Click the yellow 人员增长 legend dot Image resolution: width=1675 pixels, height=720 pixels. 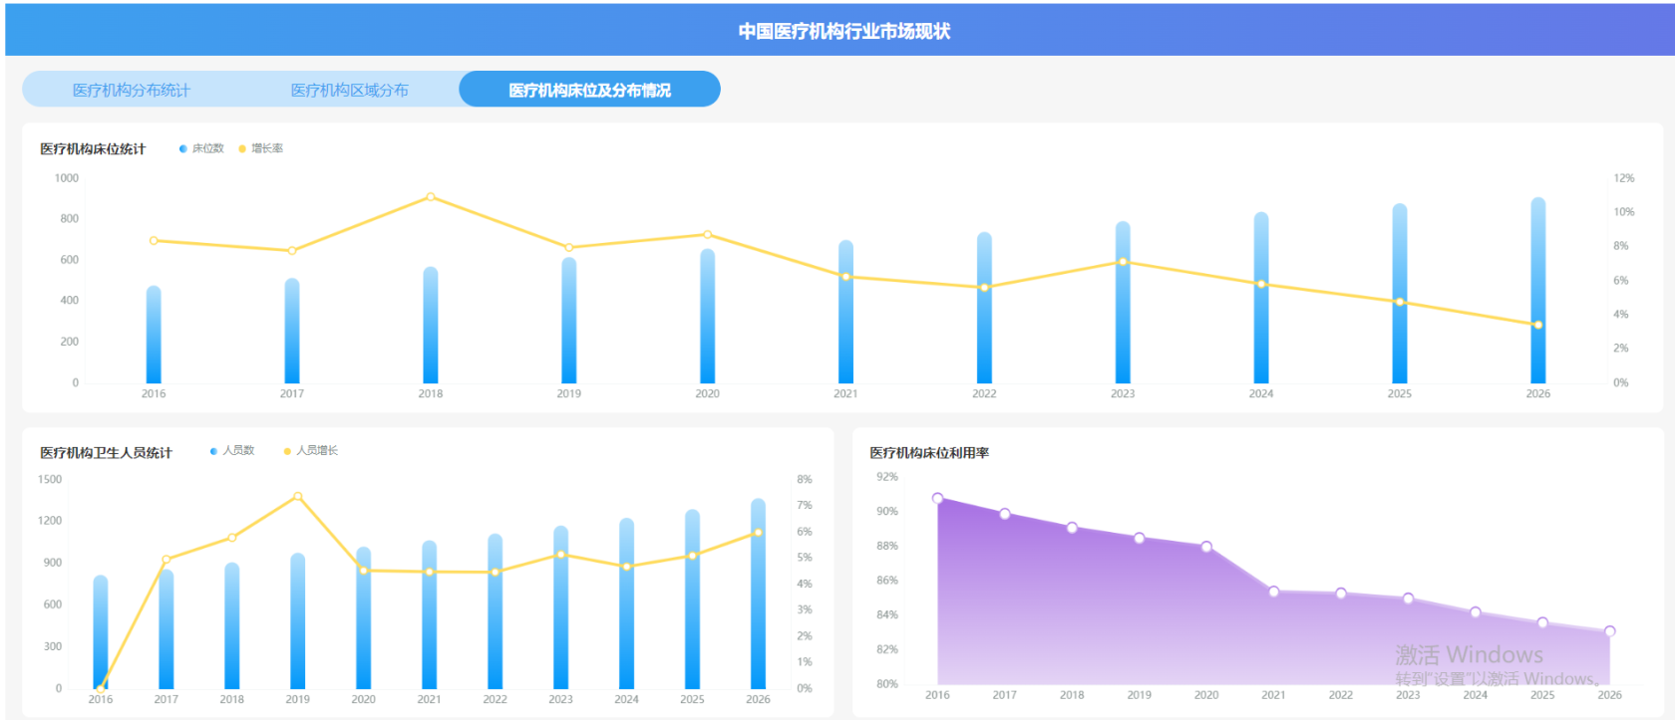pos(287,451)
